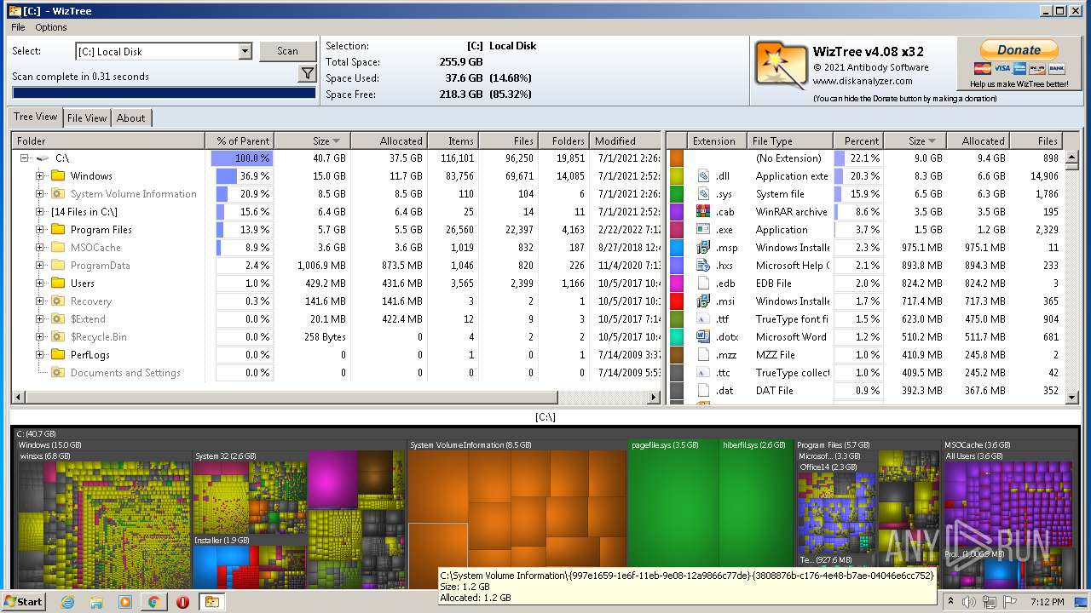
Task: Sort folders by Modified column
Action: pyautogui.click(x=625, y=141)
